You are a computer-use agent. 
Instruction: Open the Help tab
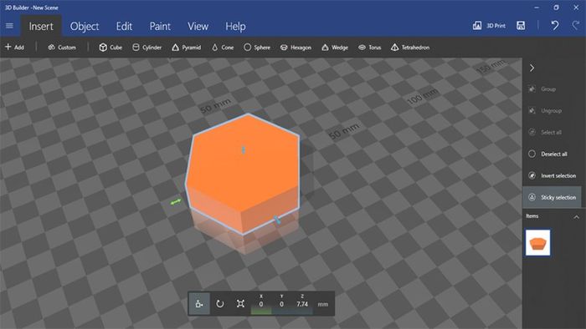pos(235,27)
